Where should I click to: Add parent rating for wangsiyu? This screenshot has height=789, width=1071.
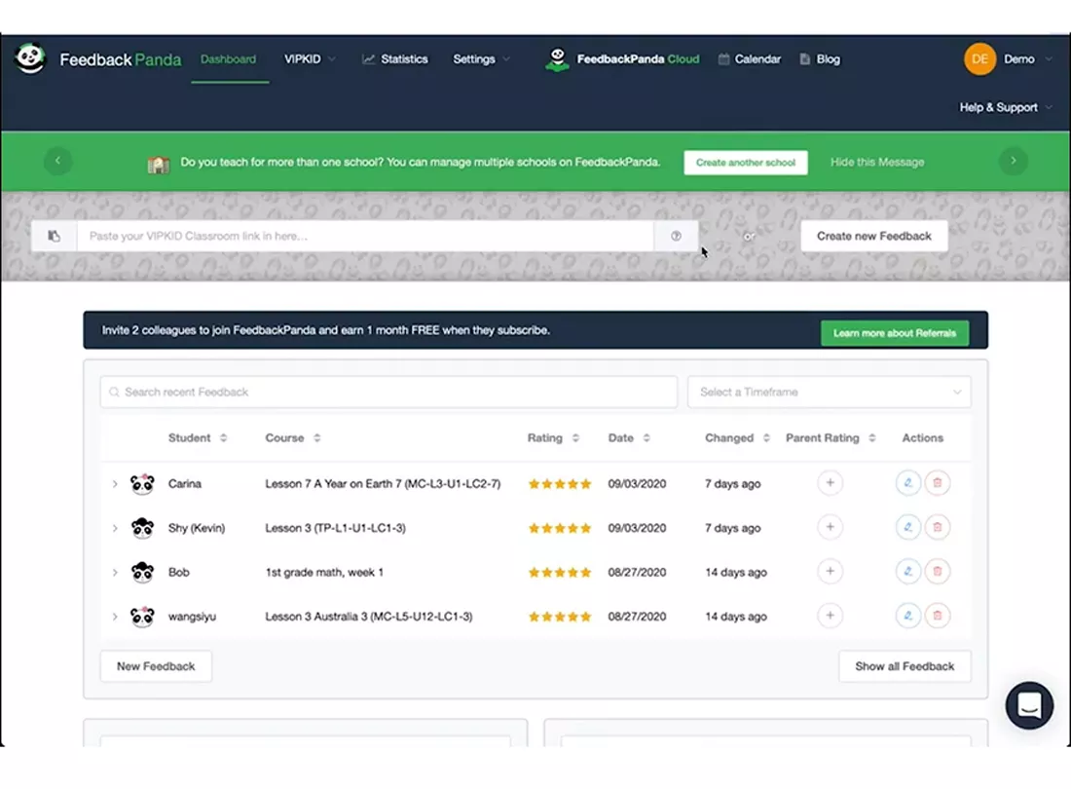click(830, 617)
